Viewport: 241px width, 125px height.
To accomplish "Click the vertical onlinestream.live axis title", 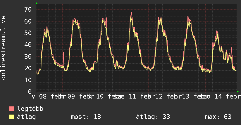I will [4, 48].
